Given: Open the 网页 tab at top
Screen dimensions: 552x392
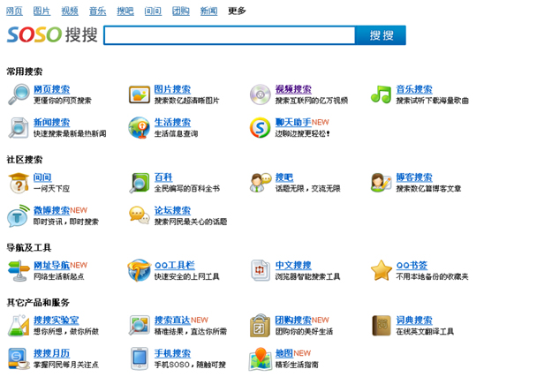Looking at the screenshot, I should coord(14,11).
